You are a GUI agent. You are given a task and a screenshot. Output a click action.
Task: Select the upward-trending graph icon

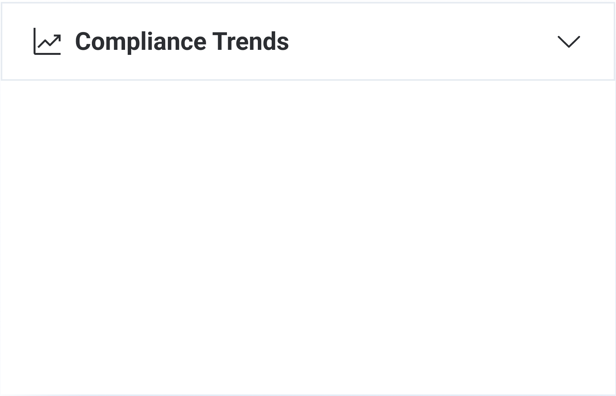47,41
